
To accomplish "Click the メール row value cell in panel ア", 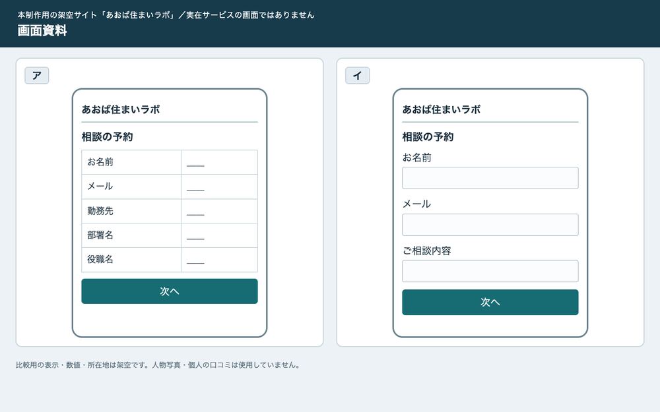I will [x=219, y=187].
